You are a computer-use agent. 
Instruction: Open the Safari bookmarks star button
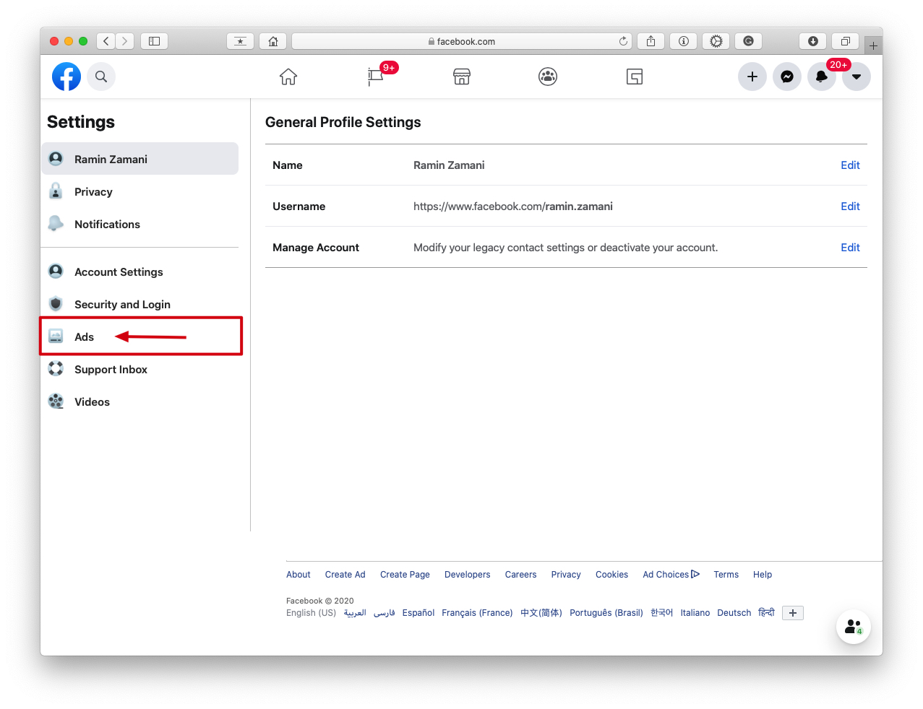pyautogui.click(x=240, y=41)
